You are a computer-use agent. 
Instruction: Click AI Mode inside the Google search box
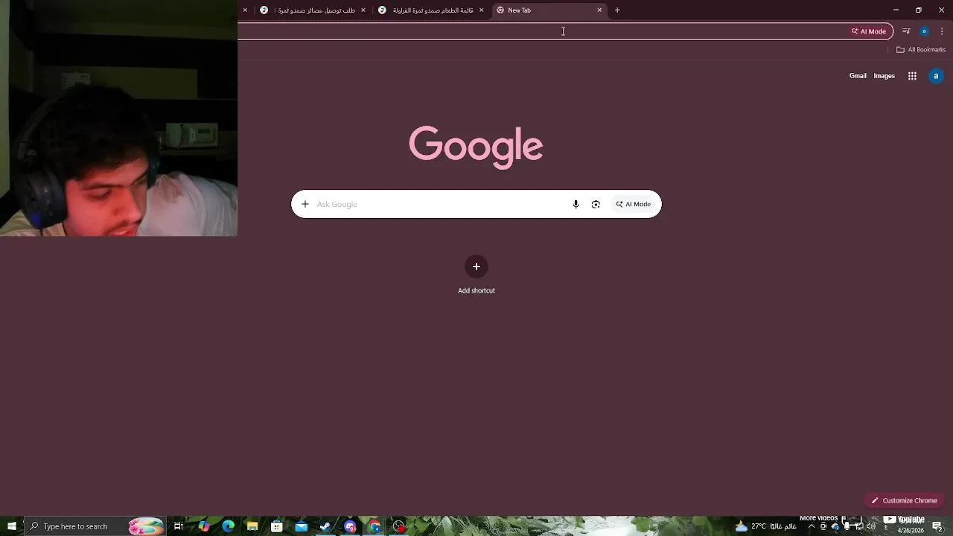[634, 204]
